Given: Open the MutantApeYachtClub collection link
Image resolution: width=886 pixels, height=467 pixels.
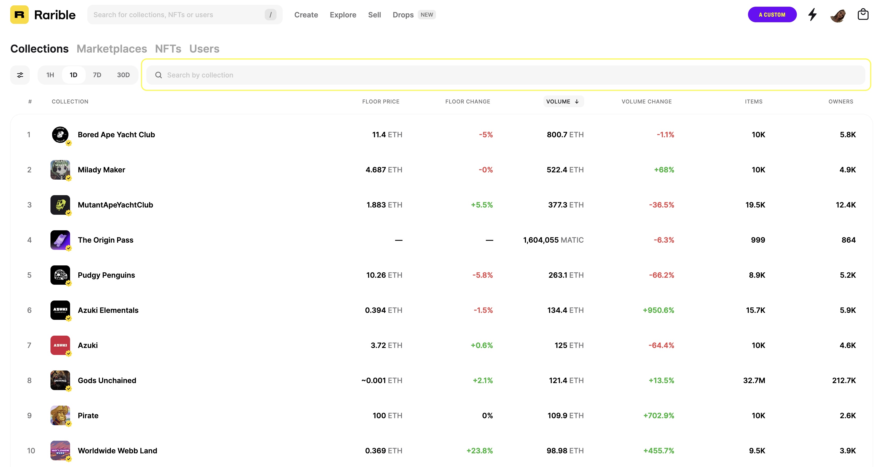Looking at the screenshot, I should pos(115,205).
